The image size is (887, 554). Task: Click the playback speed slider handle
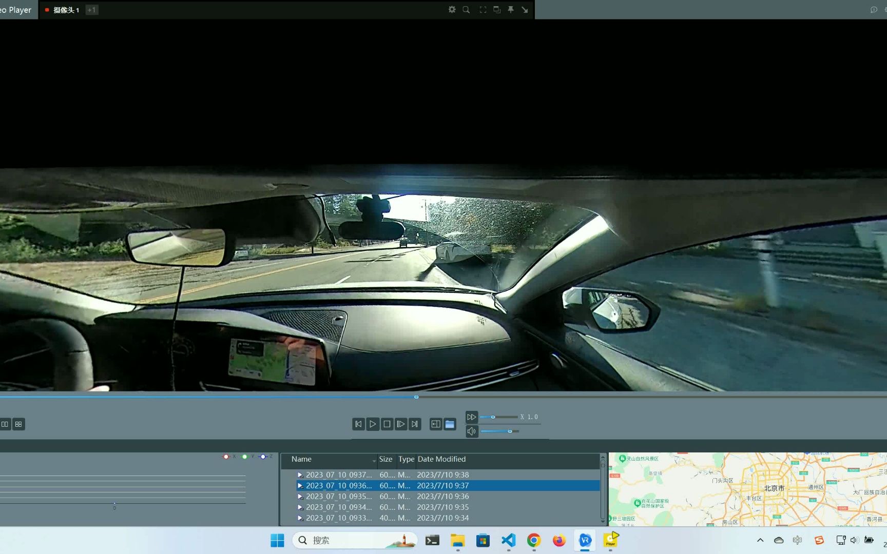(x=493, y=417)
